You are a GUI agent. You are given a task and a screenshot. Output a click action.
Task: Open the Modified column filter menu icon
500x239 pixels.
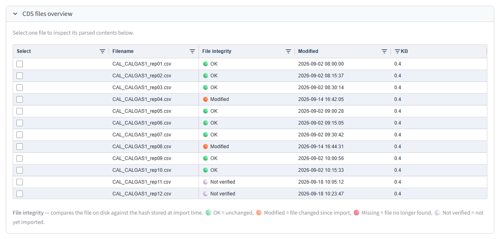(x=384, y=51)
